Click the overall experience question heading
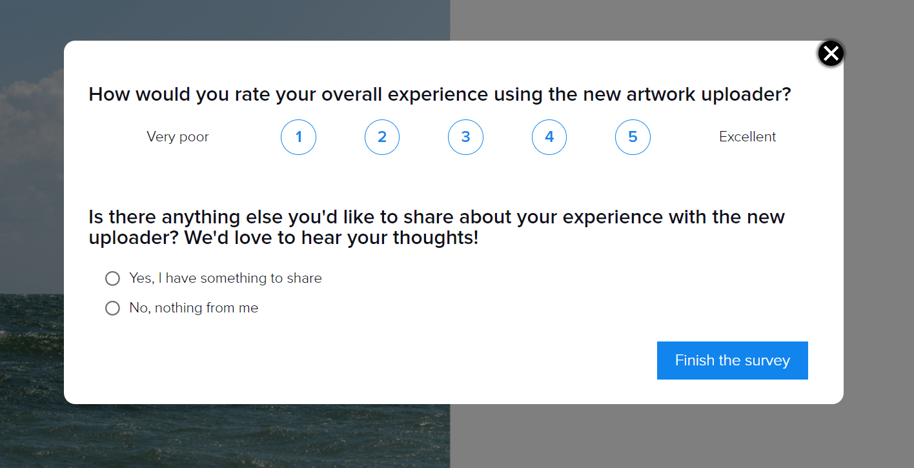Screen dimensions: 914x468 pos(440,94)
